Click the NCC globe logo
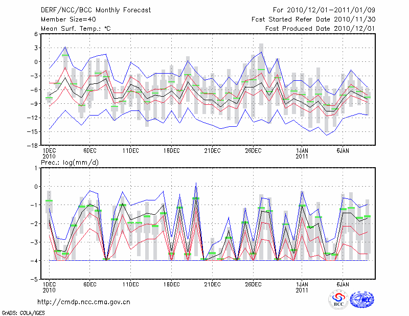The height and width of the screenshot is (316, 409). point(361,300)
